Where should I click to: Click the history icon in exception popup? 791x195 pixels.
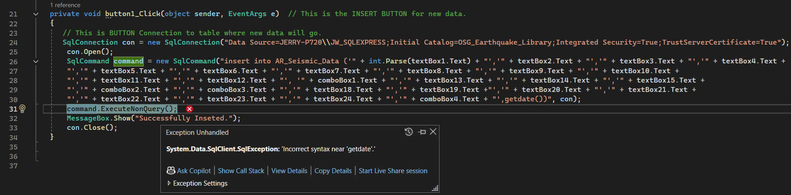pyautogui.click(x=409, y=132)
